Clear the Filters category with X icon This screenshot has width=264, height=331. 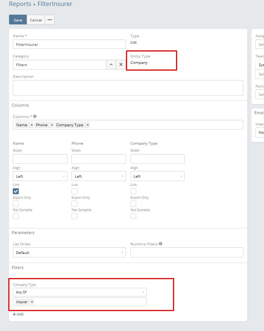121,65
